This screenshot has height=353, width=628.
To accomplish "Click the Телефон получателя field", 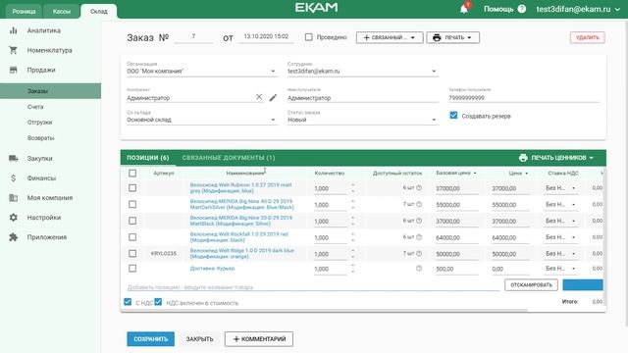I will tap(524, 98).
